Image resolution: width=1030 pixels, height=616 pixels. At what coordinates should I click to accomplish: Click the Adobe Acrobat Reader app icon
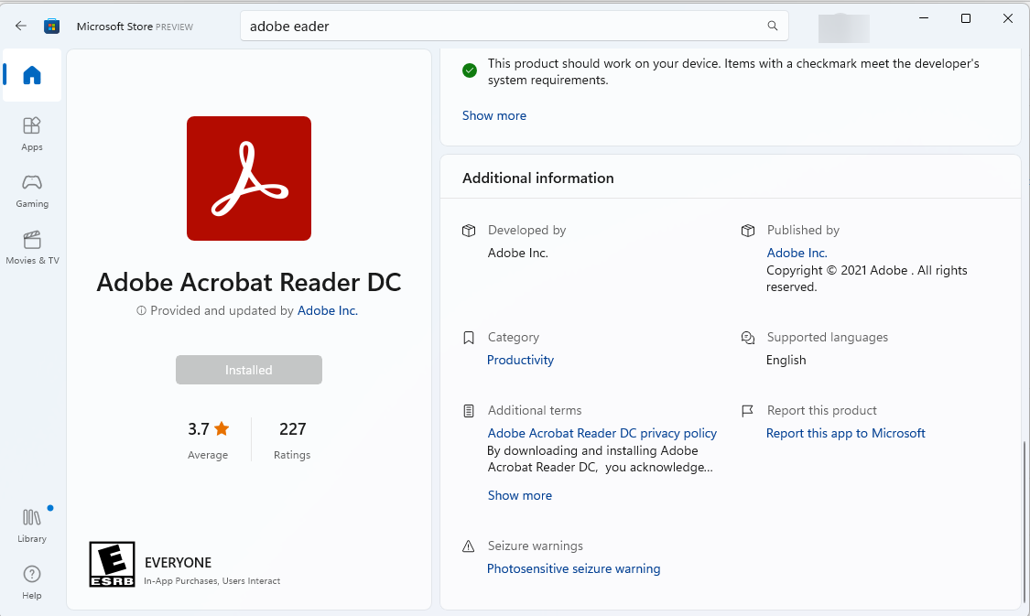[248, 178]
